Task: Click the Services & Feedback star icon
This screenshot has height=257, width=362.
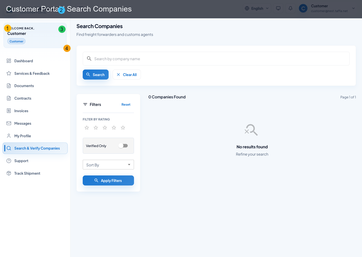Action: (x=9, y=73)
